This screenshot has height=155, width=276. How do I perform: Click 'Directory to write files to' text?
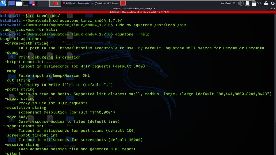(x=49, y=84)
